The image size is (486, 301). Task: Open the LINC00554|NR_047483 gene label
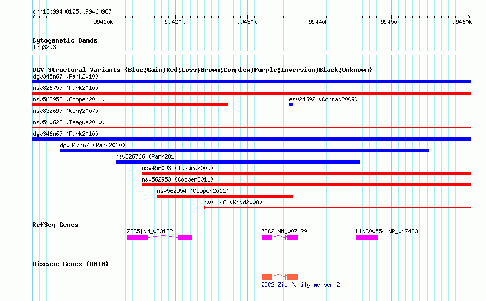point(387,231)
